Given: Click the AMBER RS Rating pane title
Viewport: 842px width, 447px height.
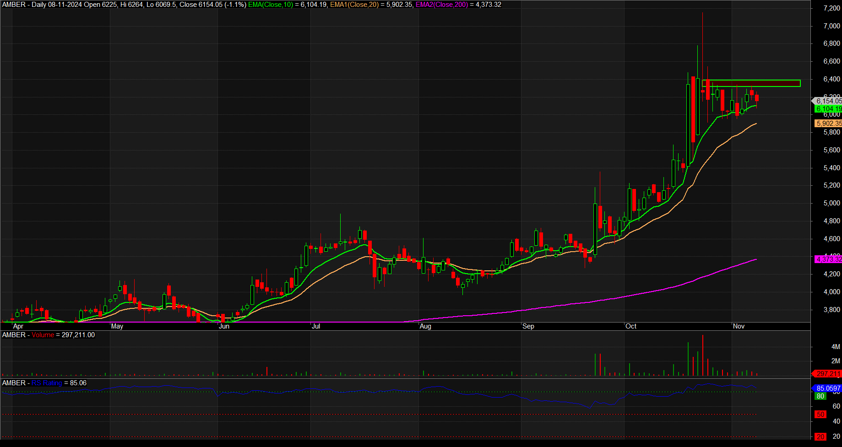Looking at the screenshot, I should [44, 383].
